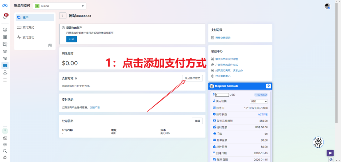The image size is (341, 162).
Task: Click the $50.00 daily spend limit value
Action: pyautogui.click(x=263, y=121)
